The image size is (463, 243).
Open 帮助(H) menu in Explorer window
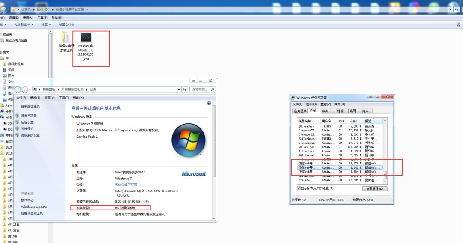pyautogui.click(x=57, y=18)
